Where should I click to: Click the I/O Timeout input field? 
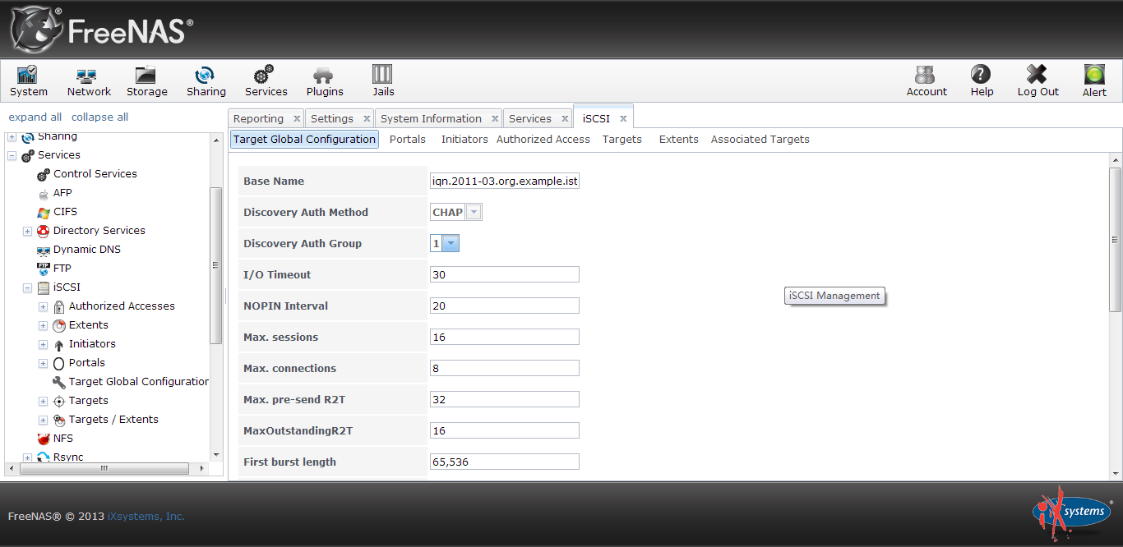click(x=505, y=274)
